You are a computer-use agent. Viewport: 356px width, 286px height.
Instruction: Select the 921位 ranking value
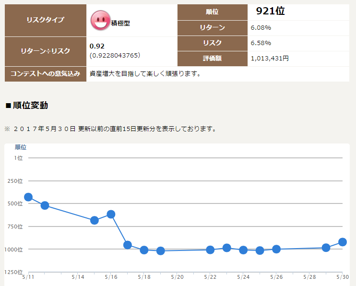(270, 11)
